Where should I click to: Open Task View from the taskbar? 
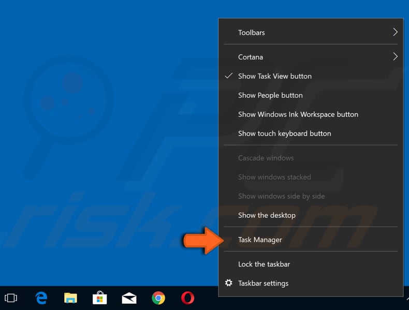point(11,298)
